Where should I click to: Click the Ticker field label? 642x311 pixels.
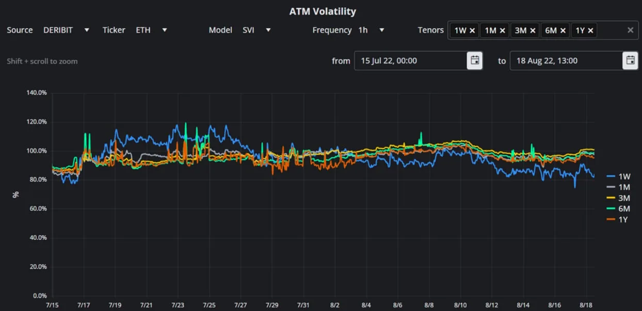click(x=114, y=30)
